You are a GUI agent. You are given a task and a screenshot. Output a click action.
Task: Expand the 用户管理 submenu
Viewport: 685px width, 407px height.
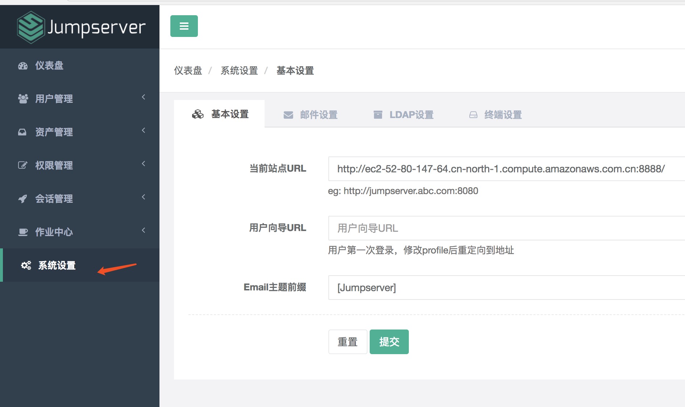(x=143, y=97)
